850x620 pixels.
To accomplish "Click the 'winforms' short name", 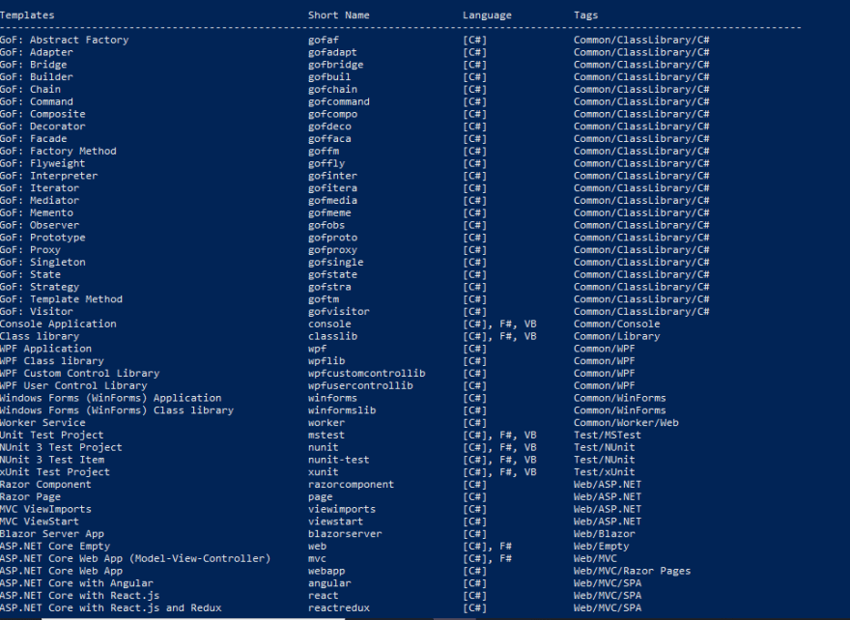I will [x=333, y=398].
